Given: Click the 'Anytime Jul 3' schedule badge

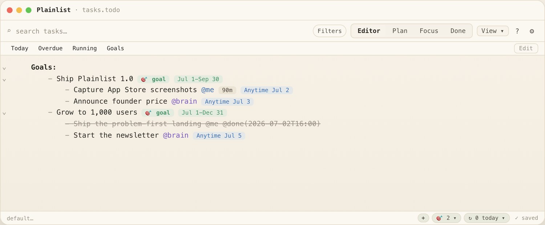Looking at the screenshot, I should (x=227, y=102).
